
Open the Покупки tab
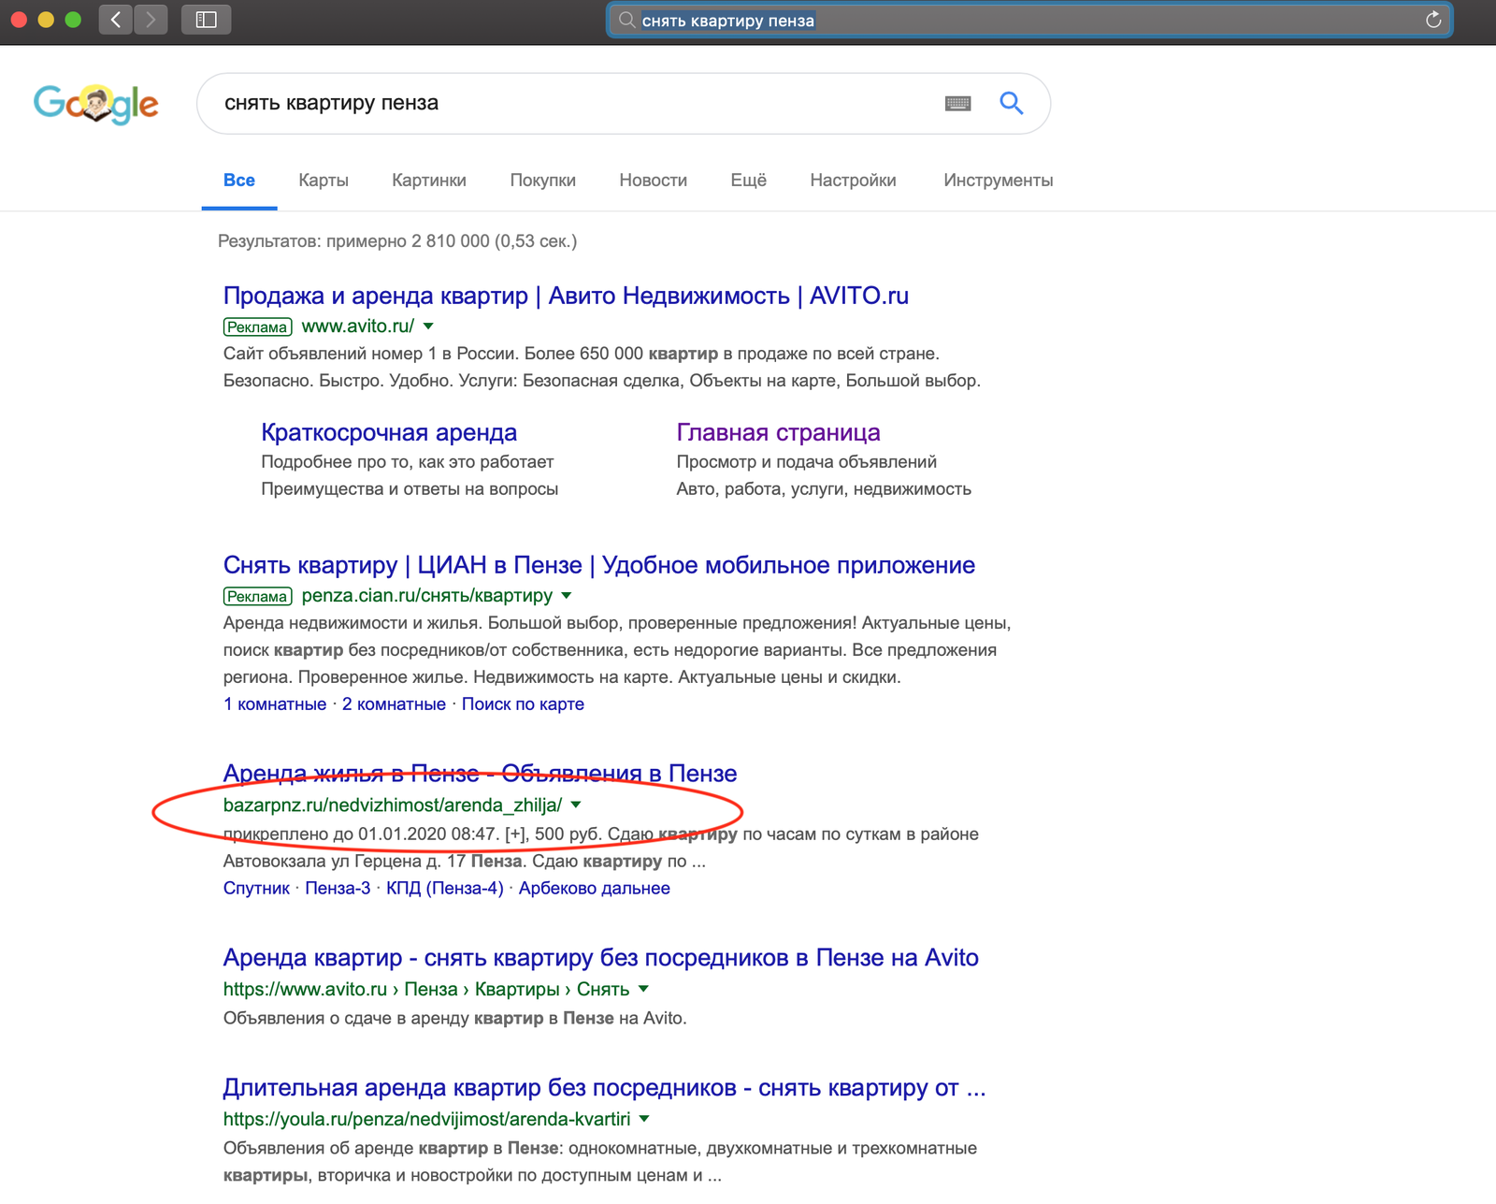point(543,181)
